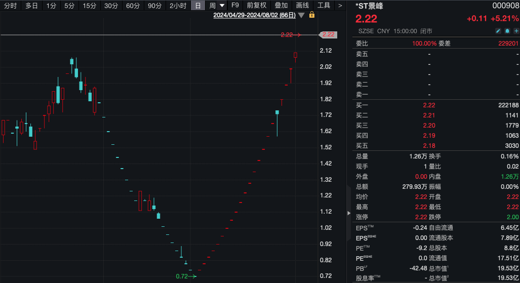Open the date range dropdown triangle
Image resolution: width=520 pixels, height=283 pixels.
[x=302, y=15]
